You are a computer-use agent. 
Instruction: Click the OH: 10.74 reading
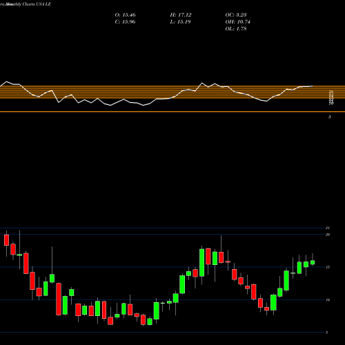237,22
